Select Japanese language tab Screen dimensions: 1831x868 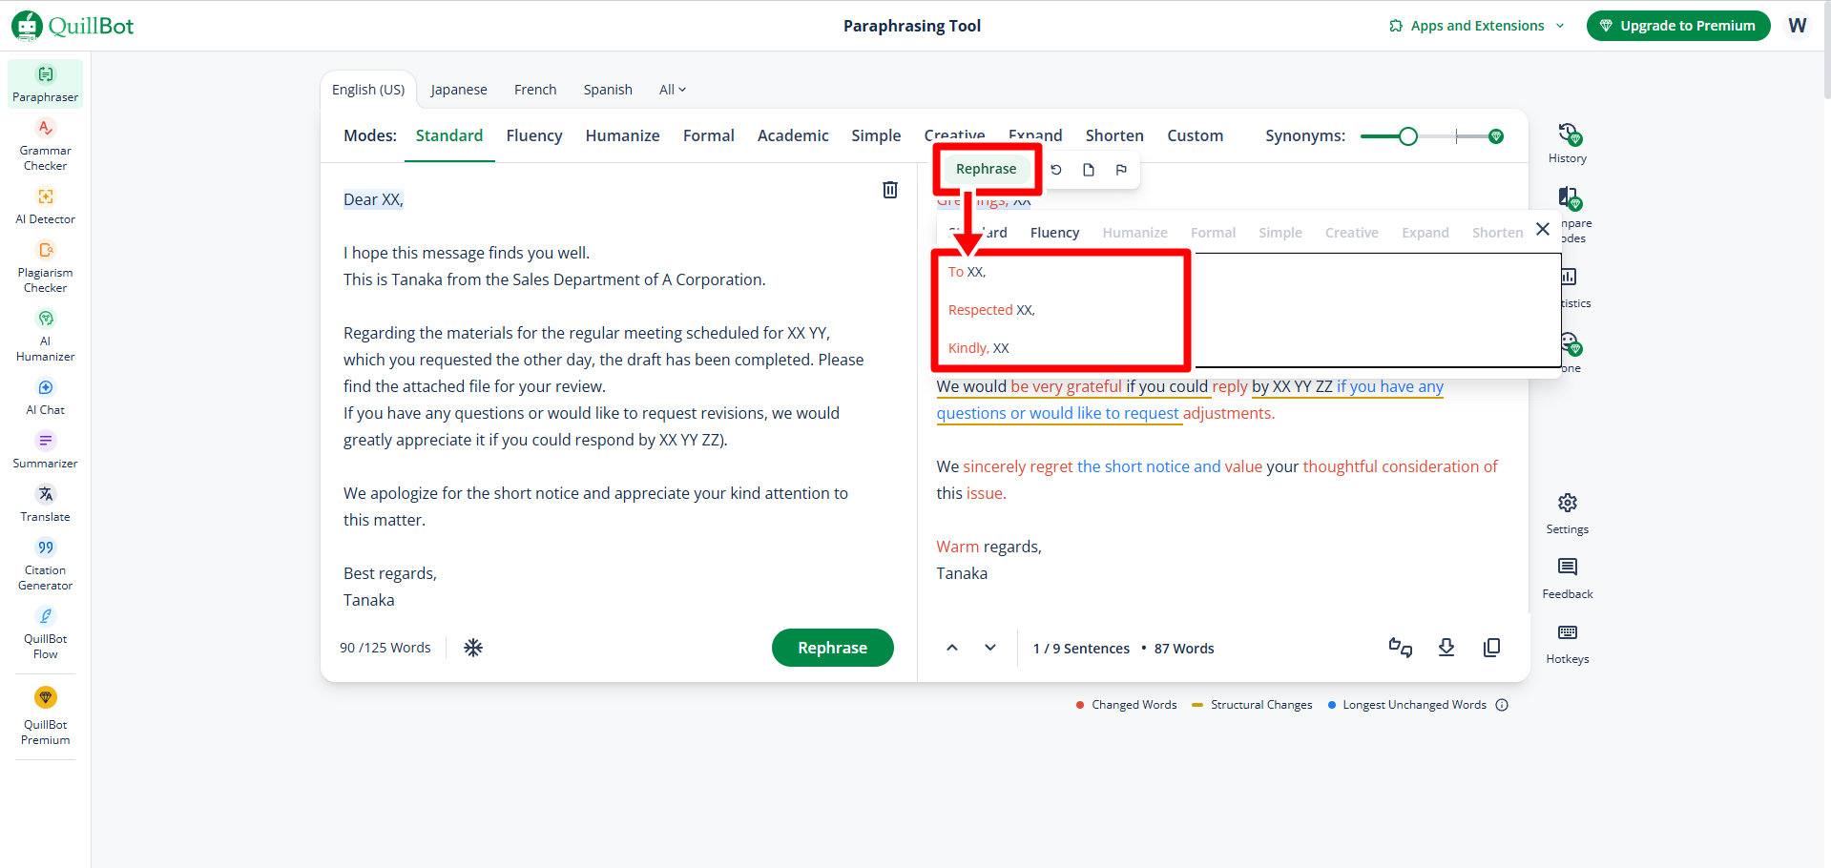click(459, 90)
